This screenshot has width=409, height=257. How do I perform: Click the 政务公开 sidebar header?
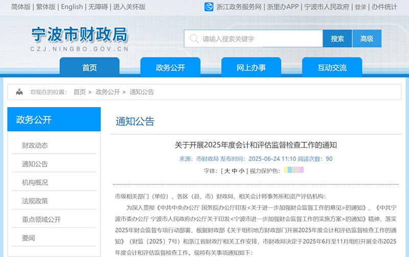[54, 119]
